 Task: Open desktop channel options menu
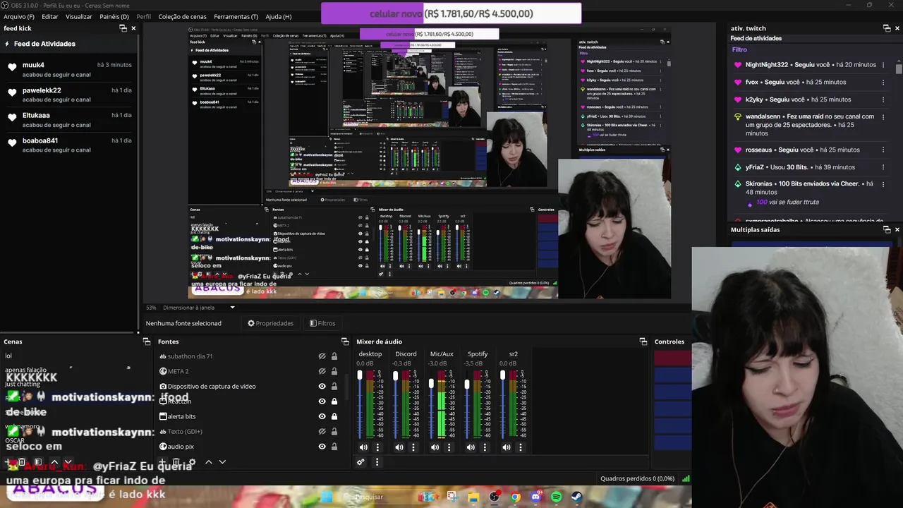pos(377,447)
